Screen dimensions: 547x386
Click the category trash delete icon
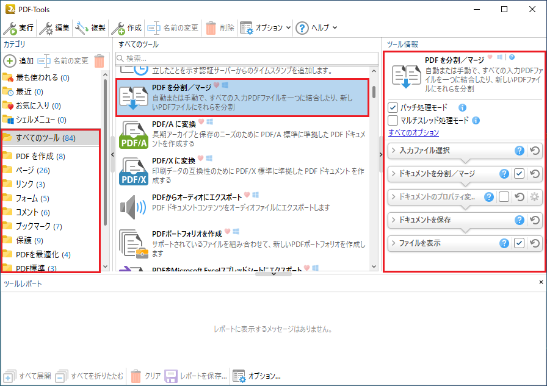click(100, 61)
